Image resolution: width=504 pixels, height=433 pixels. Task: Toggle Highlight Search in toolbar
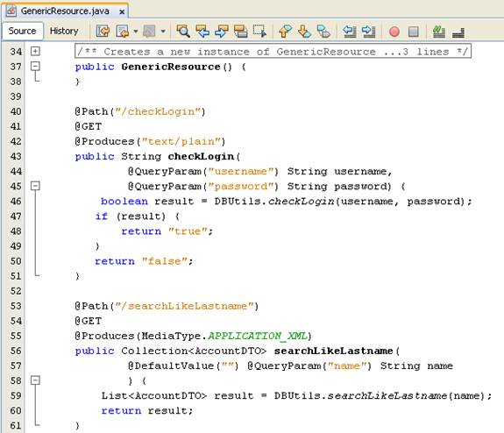pyautogui.click(x=240, y=32)
